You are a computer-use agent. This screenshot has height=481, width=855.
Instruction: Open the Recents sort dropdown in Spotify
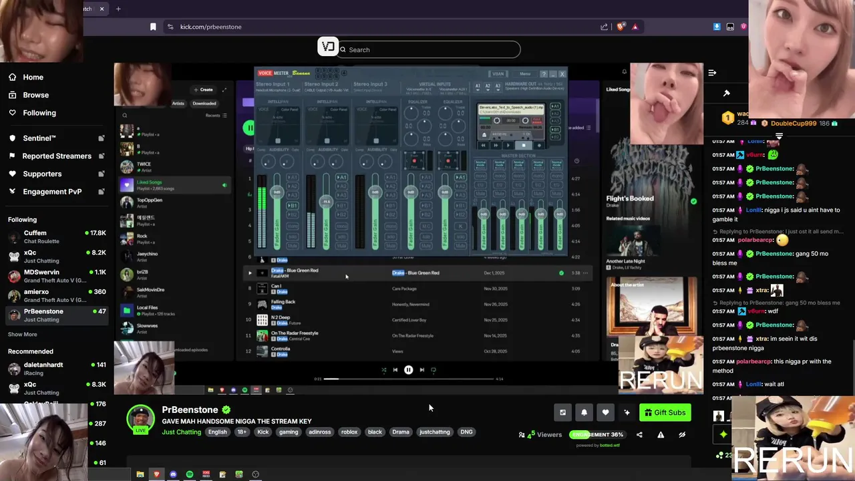click(216, 116)
